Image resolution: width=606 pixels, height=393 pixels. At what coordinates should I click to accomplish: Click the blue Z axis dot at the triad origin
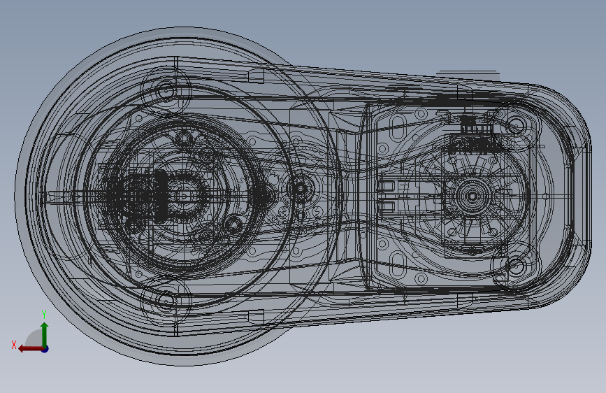click(x=45, y=349)
